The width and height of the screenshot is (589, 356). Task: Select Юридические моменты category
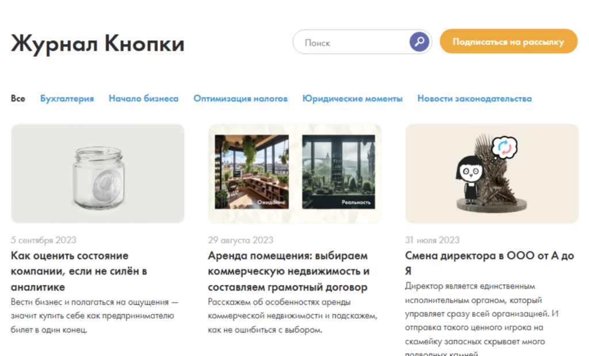353,99
